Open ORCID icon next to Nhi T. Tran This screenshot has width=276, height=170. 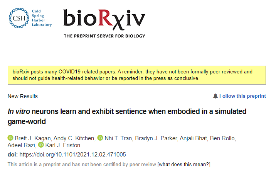coord(100,138)
